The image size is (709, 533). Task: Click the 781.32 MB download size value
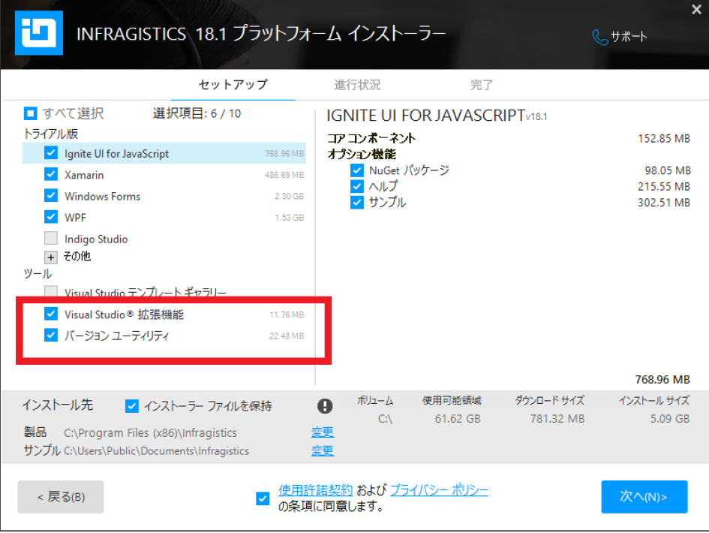click(x=557, y=419)
